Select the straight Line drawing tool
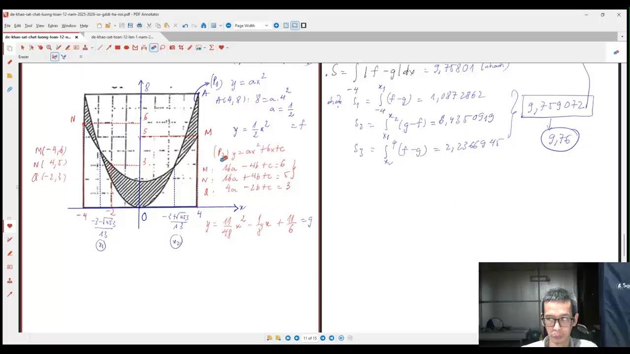The height and width of the screenshot is (354, 630). click(100, 48)
